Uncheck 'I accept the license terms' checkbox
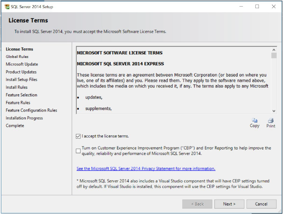 coord(78,136)
